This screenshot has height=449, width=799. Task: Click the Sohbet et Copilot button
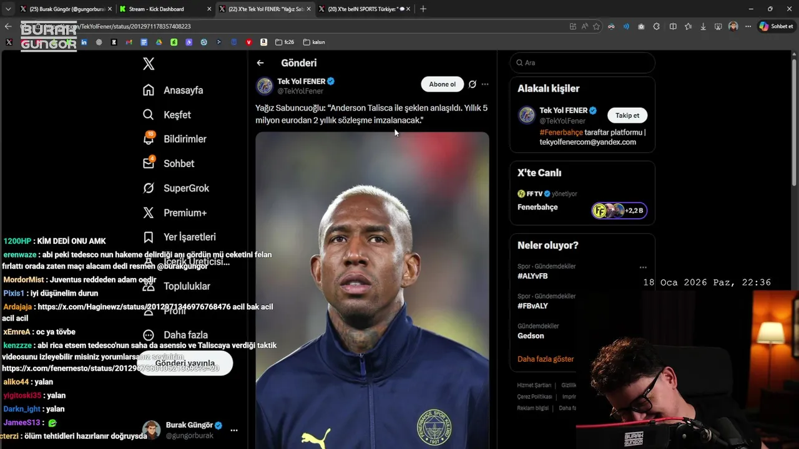776,26
